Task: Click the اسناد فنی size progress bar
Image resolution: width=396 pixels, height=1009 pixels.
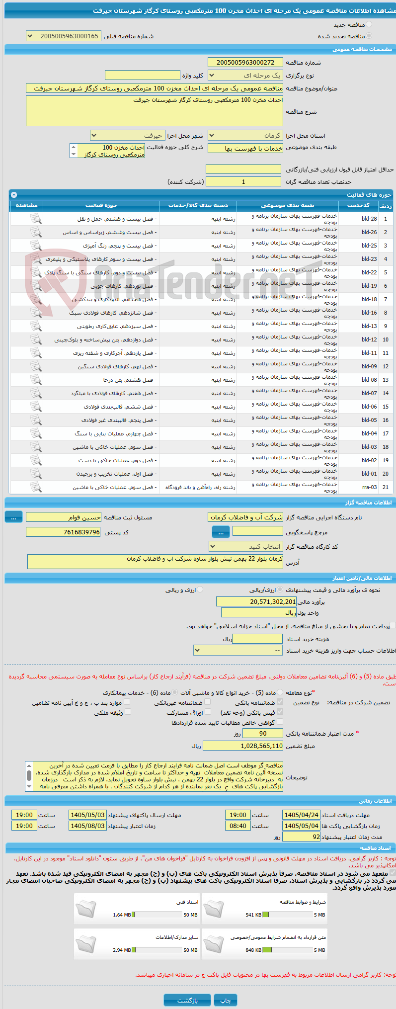Action: 158,915
